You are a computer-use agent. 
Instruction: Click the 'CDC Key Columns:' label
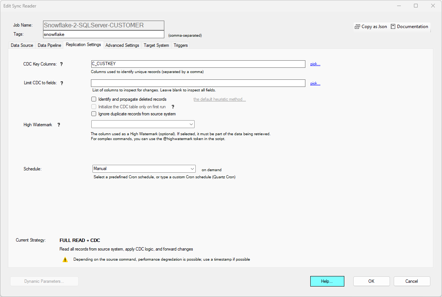(x=40, y=64)
